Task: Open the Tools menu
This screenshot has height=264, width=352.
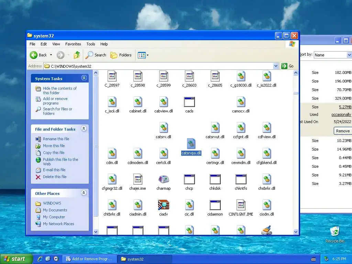Action: (91, 44)
